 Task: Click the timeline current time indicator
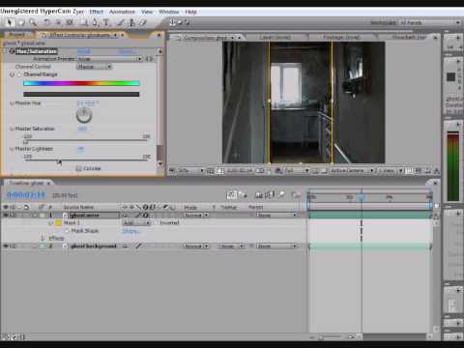362,197
